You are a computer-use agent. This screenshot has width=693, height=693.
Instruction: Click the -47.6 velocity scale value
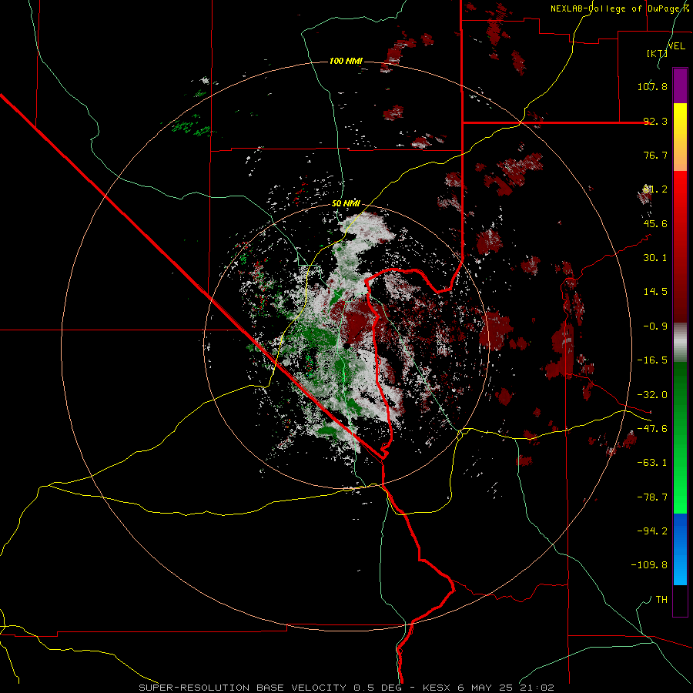tap(652, 429)
